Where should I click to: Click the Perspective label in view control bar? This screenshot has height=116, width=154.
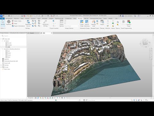click(x=31, y=98)
